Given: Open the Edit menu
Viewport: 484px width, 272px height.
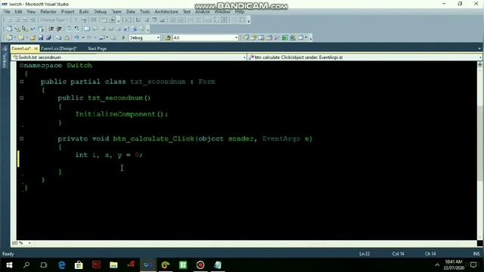Looking at the screenshot, I should [18, 12].
